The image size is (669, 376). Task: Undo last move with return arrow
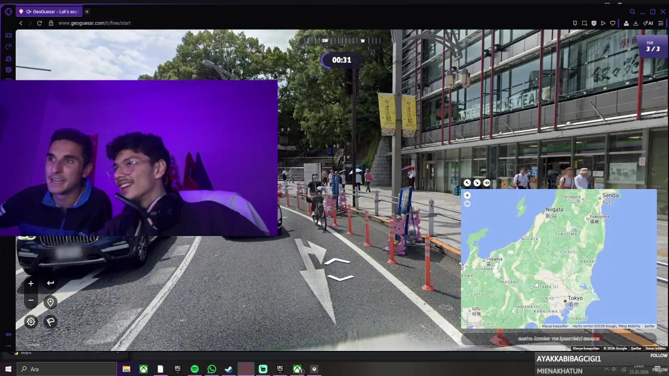[x=50, y=283]
